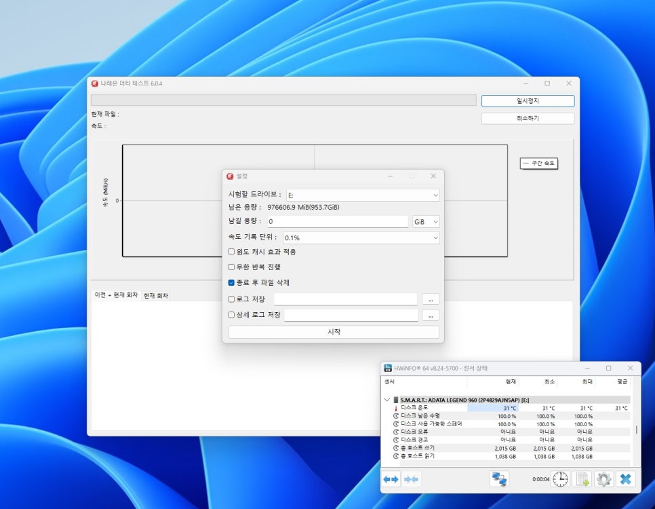655x509 pixels.
Task: Click HWiNFO log file with plus icon
Action: (582, 479)
